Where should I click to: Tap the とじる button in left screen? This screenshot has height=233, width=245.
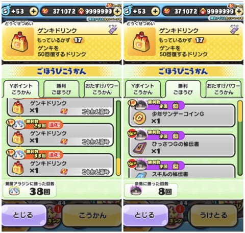pyautogui.click(x=23, y=215)
